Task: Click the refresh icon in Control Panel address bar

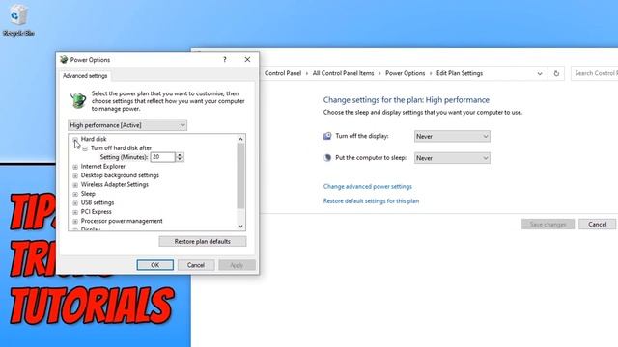Action: [x=556, y=73]
